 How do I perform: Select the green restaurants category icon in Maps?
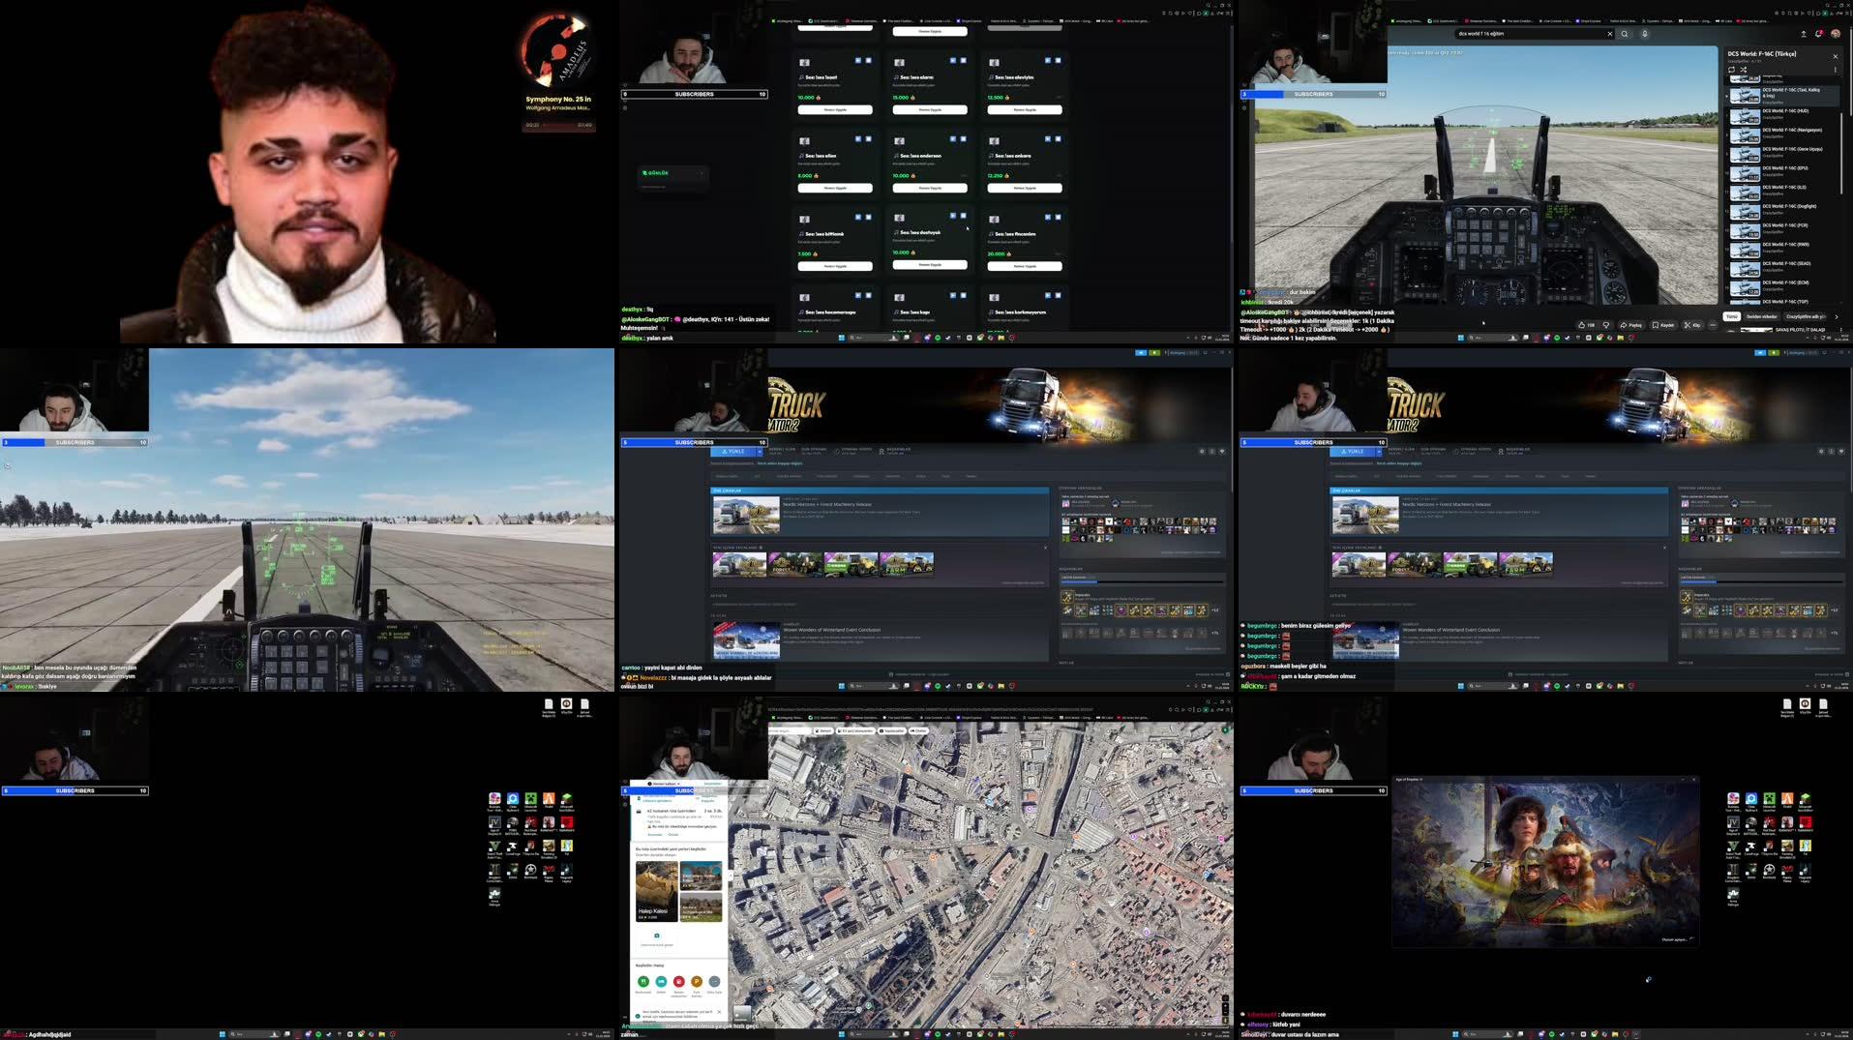pyautogui.click(x=643, y=982)
